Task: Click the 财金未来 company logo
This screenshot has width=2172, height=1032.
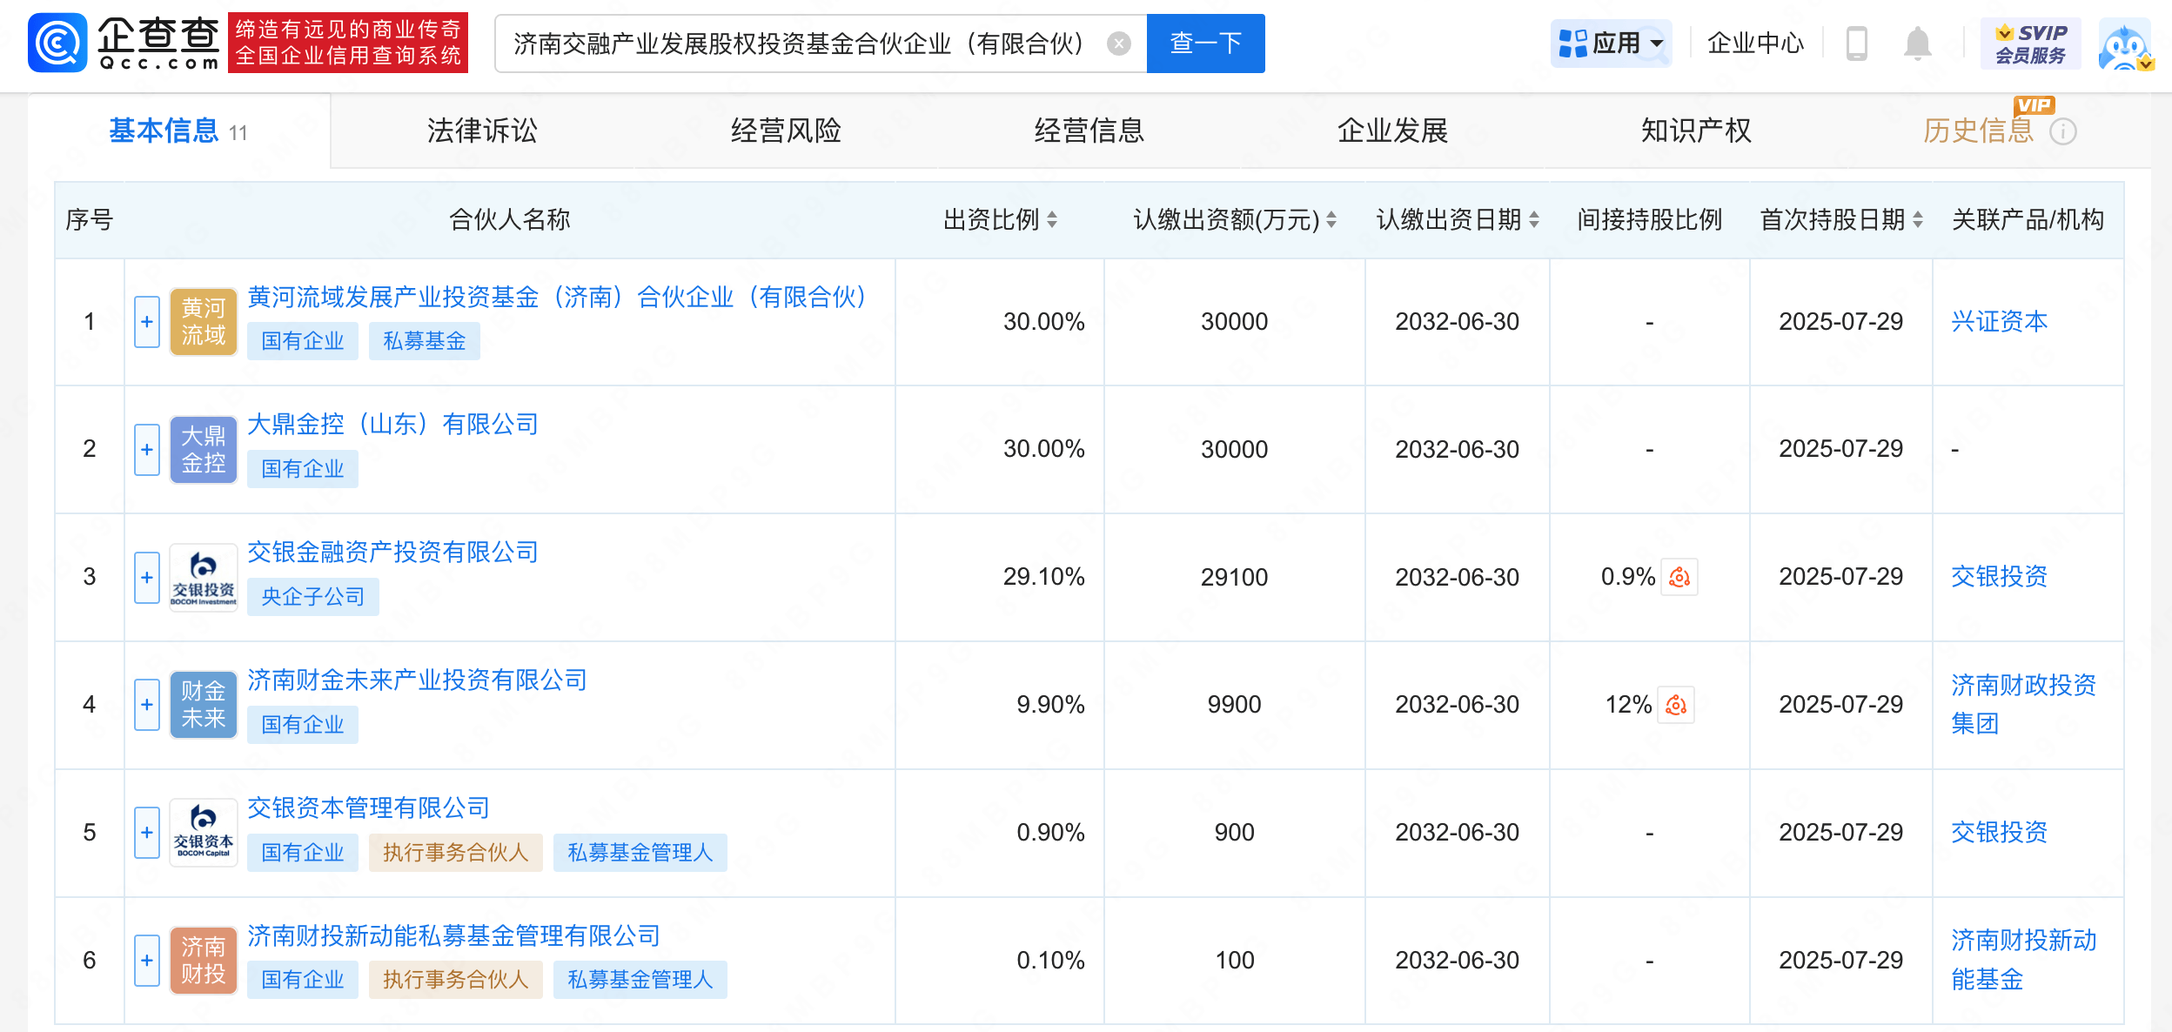Action: point(204,705)
